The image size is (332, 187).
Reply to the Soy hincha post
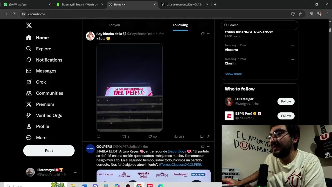[99, 136]
